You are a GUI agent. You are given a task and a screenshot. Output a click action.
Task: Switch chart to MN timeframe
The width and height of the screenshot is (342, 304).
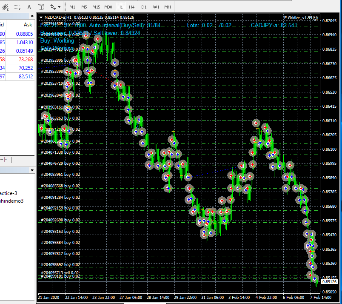click(x=168, y=7)
